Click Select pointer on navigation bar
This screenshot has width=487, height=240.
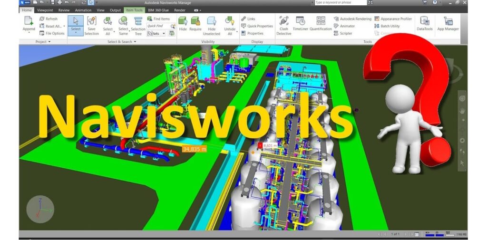pos(462,163)
